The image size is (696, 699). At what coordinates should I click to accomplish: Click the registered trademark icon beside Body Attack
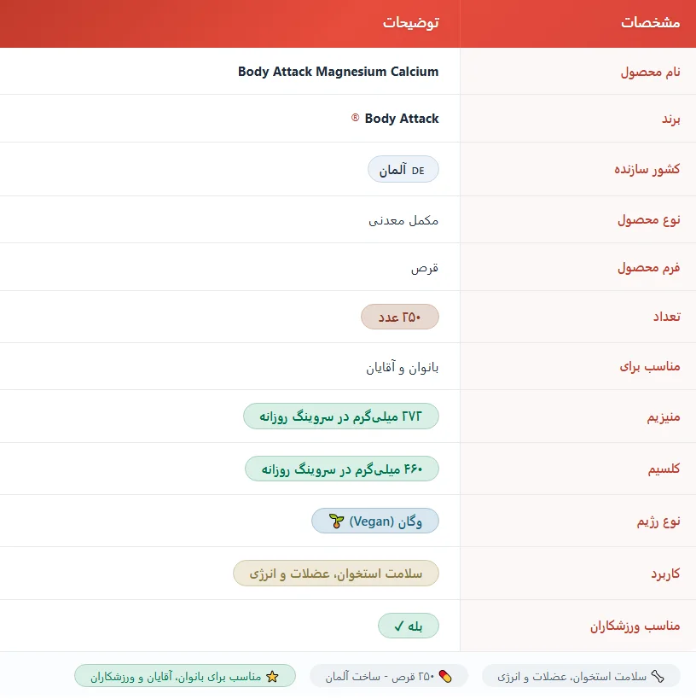point(355,118)
